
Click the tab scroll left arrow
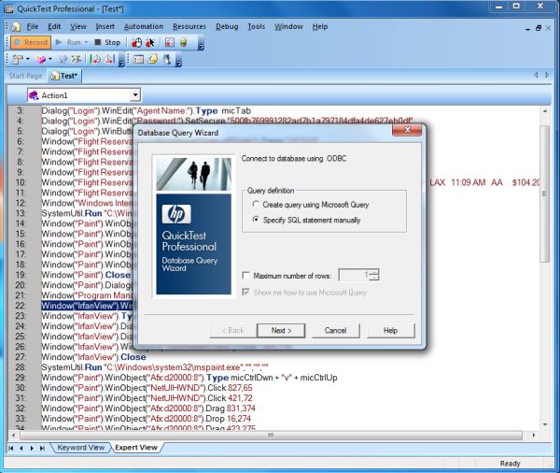pyautogui.click(x=536, y=75)
